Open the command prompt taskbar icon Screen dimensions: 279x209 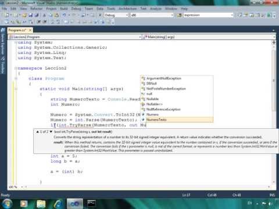pos(91,204)
